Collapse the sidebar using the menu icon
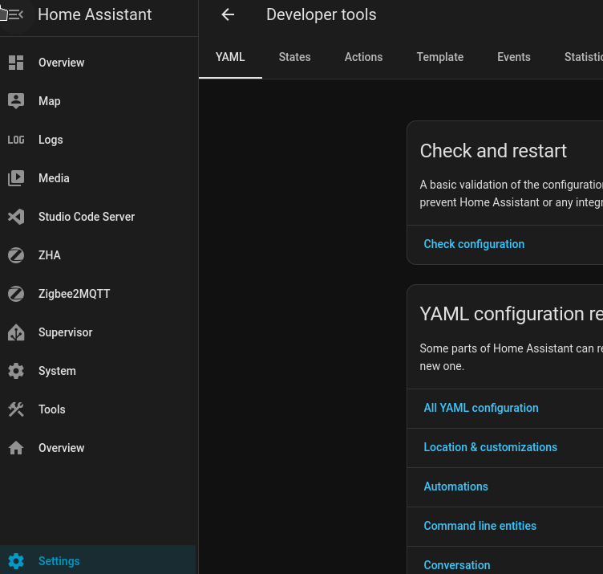Screen dimensions: 603x574 click(x=15, y=14)
